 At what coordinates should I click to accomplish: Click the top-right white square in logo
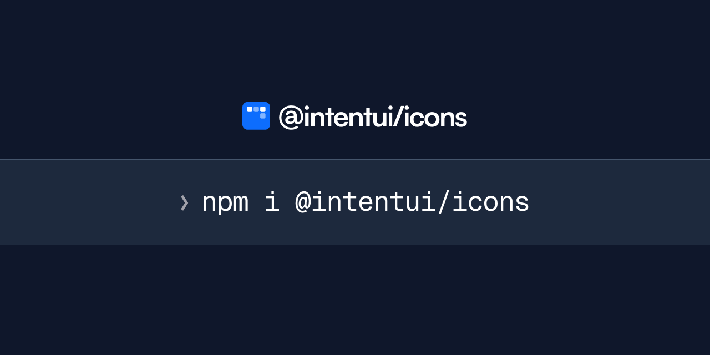coord(263,109)
